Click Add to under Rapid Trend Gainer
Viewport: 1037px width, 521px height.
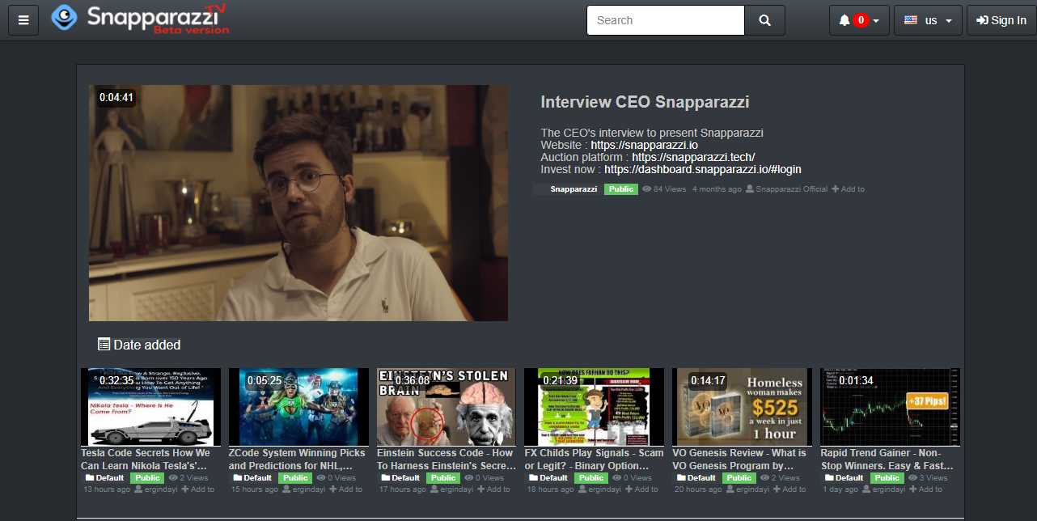pos(926,489)
